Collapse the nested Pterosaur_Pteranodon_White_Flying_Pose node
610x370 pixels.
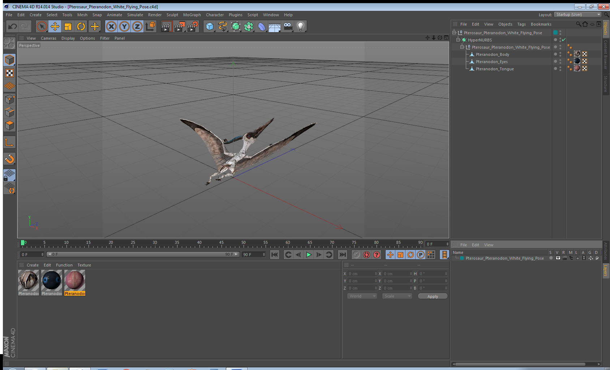click(x=462, y=47)
